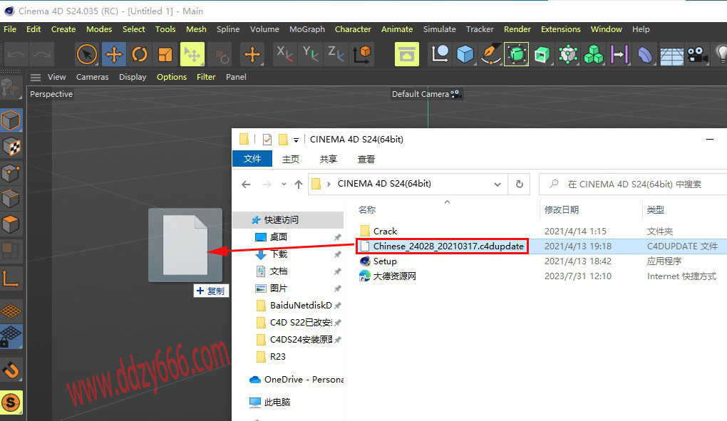
Task: Expand Explorer address bar dropdown
Action: (497, 184)
